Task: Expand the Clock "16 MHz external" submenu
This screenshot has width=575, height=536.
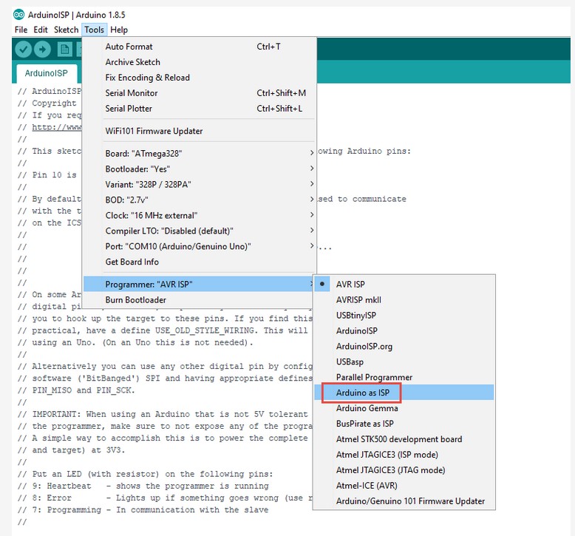Action: [x=199, y=215]
